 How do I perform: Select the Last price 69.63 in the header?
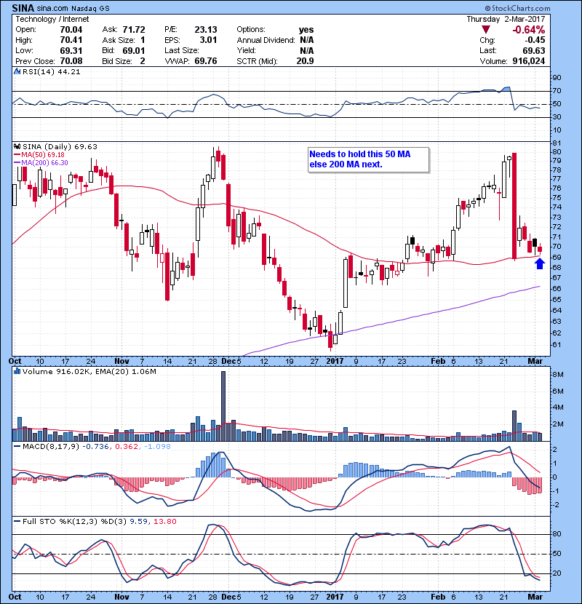534,50
